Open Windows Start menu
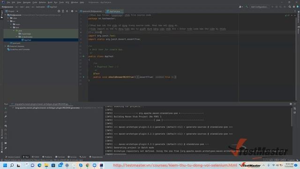This screenshot has height=169, width=300. 5,165
